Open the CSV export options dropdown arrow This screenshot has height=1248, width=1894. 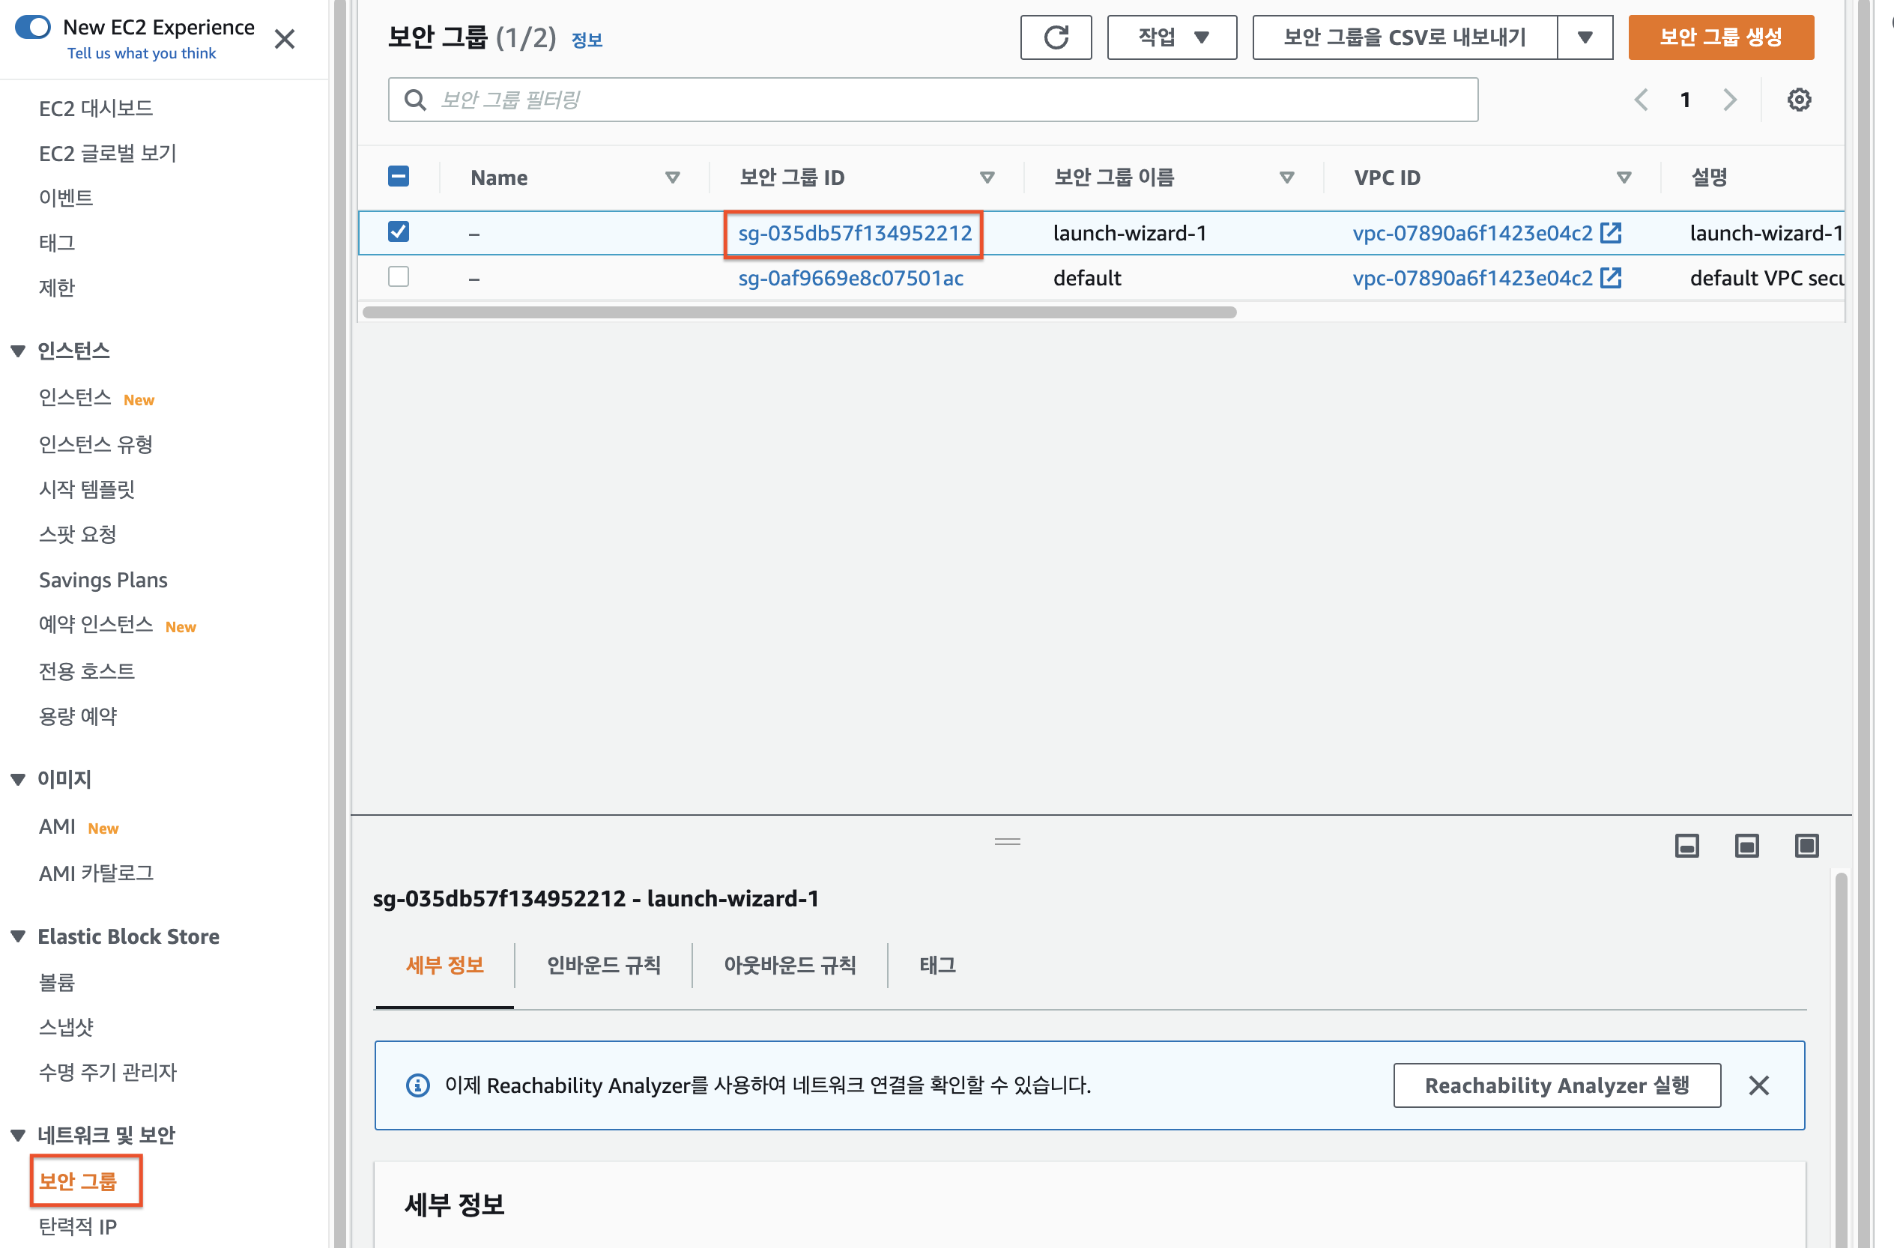tap(1585, 37)
